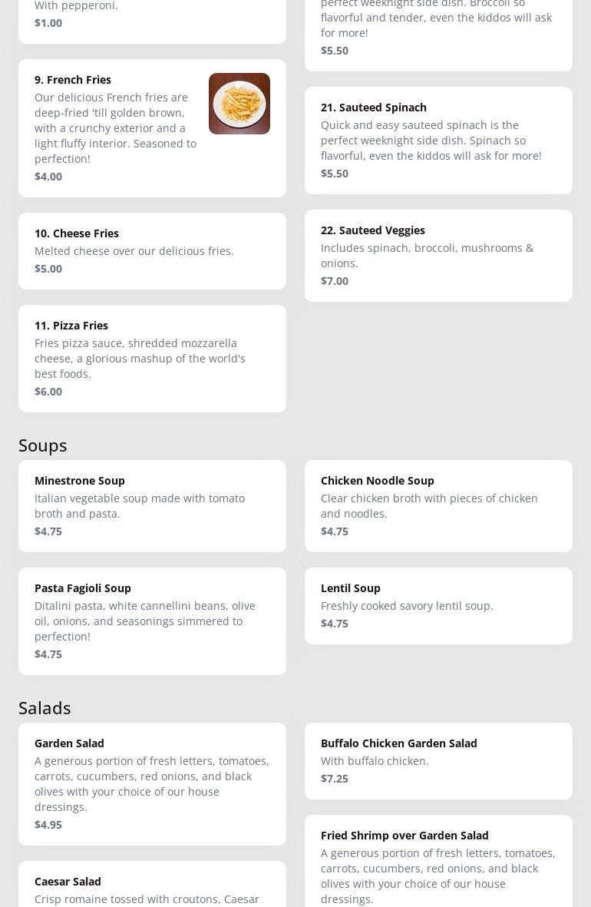
Task: Click the Minestrone Soup description text
Action: coord(140,506)
